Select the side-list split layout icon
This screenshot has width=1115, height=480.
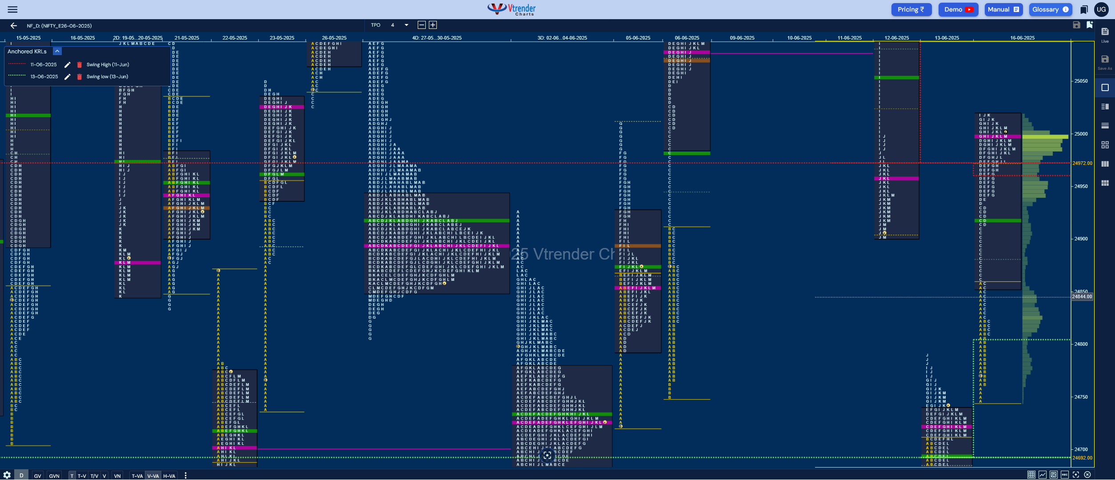[x=1105, y=107]
